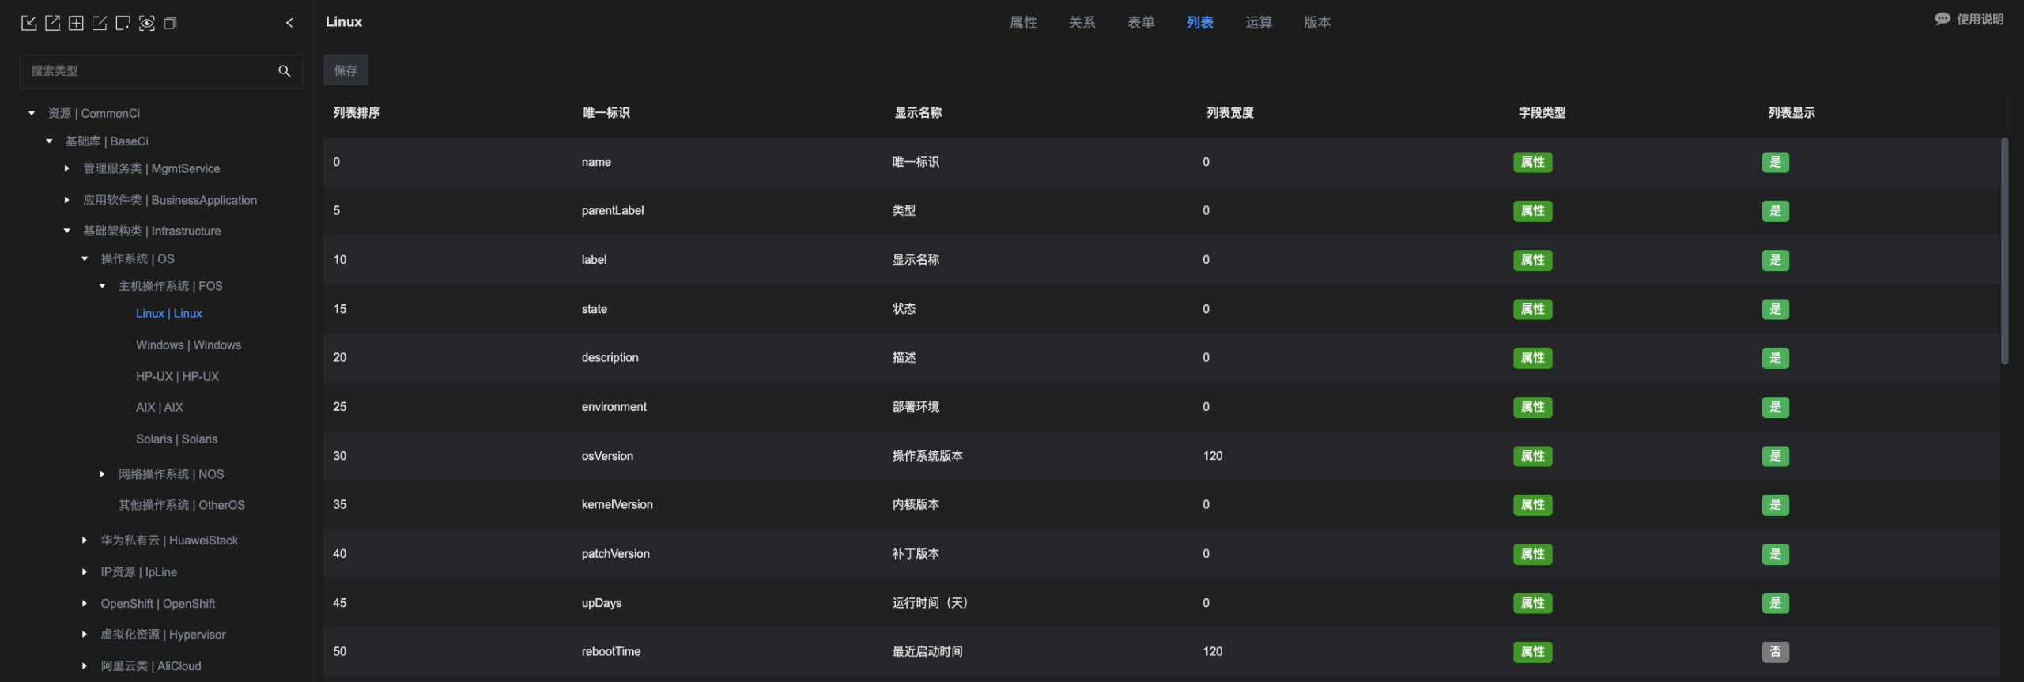Image resolution: width=2024 pixels, height=682 pixels.
Task: Click the 属性 tag in the name row
Action: point(1532,162)
